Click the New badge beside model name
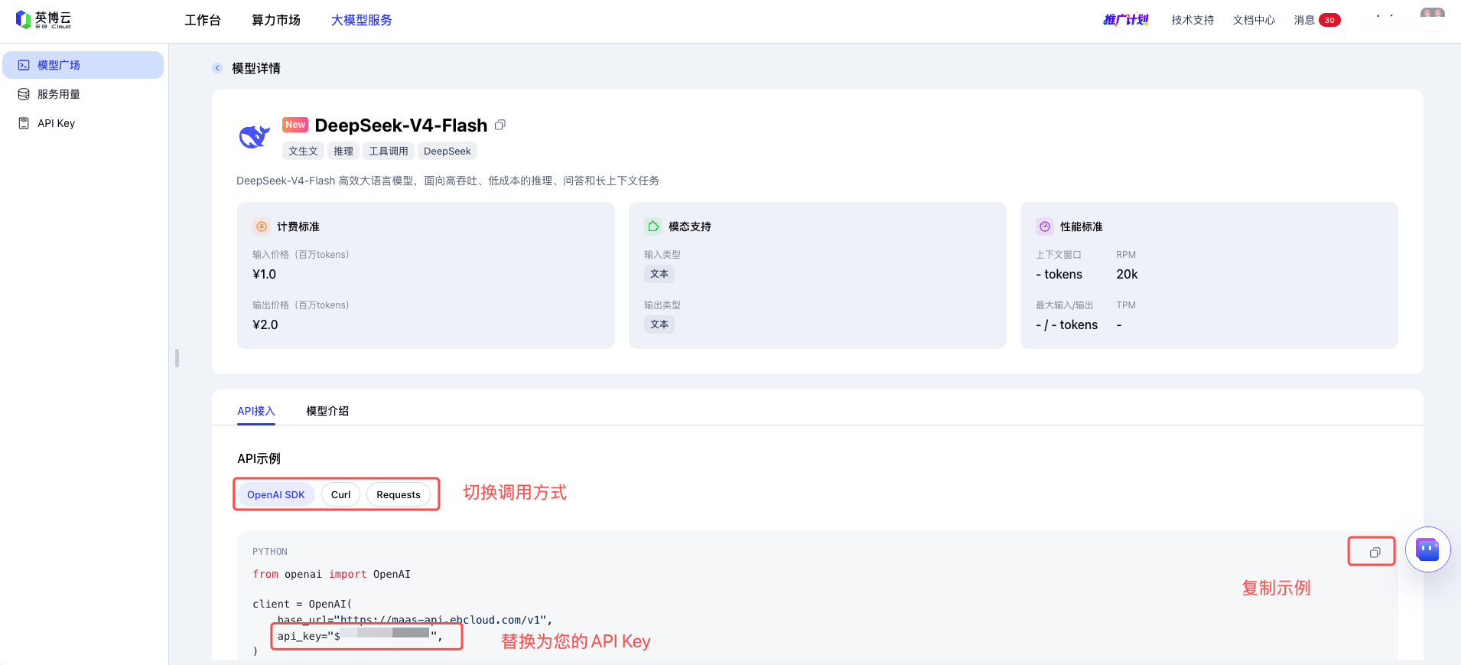Image resolution: width=1461 pixels, height=665 pixels. pyautogui.click(x=295, y=125)
